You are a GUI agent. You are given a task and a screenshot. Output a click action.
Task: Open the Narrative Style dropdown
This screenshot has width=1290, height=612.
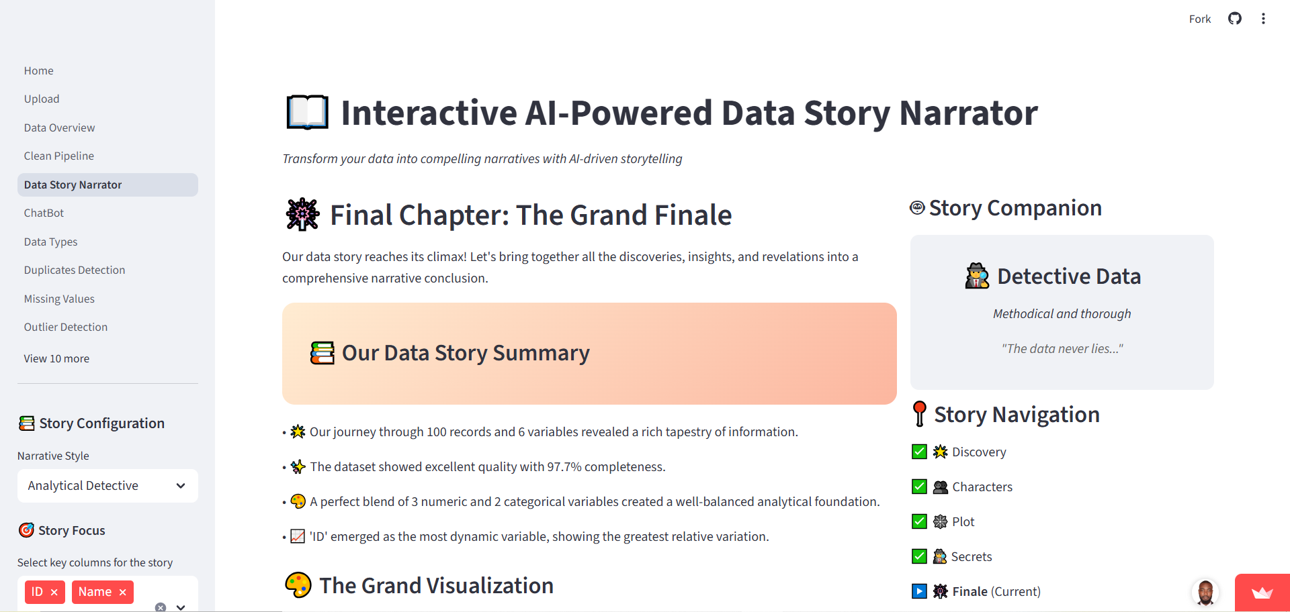(107, 486)
